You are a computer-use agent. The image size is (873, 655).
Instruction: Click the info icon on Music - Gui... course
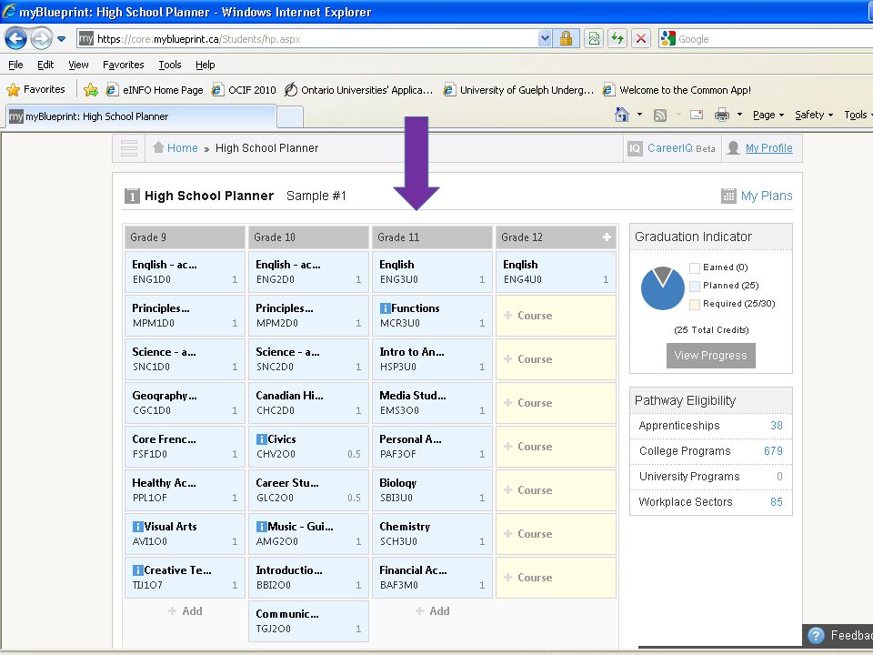(261, 527)
